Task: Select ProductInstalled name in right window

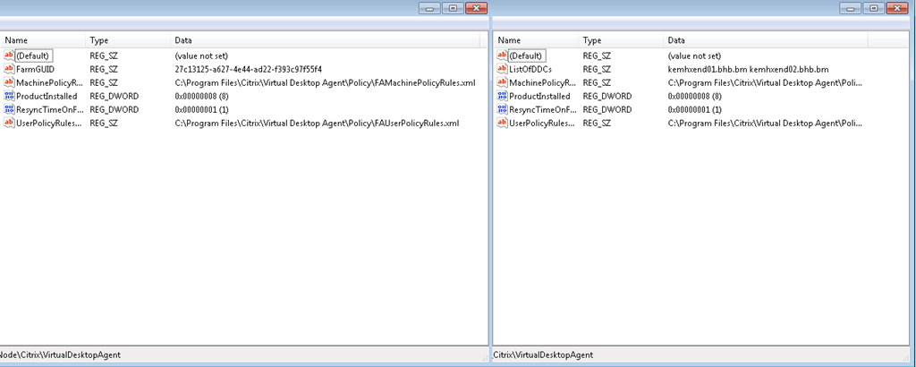Action: pyautogui.click(x=539, y=96)
